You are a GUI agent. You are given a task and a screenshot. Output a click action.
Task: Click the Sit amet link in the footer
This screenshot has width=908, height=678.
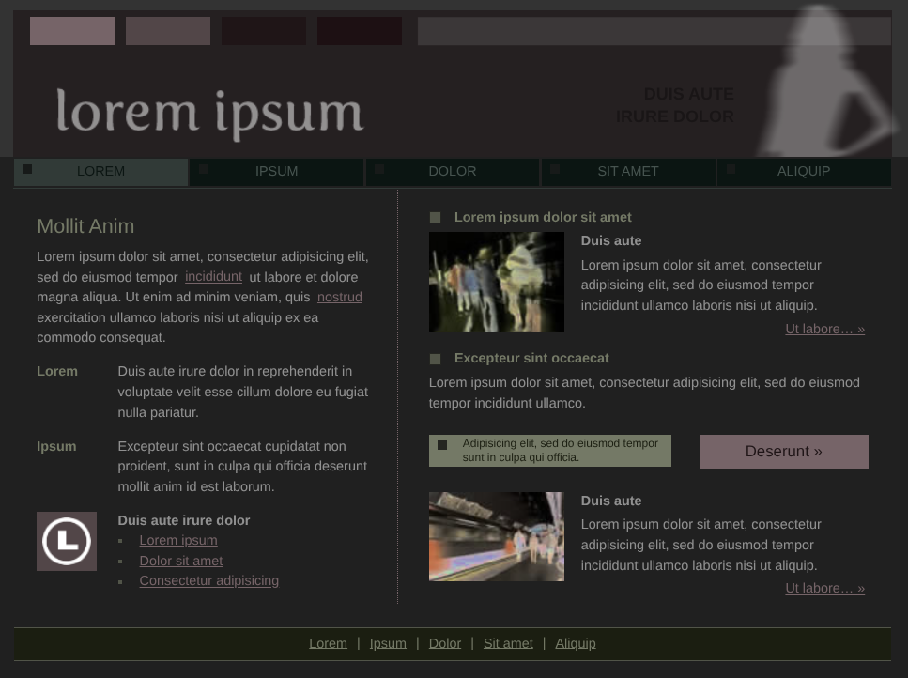click(508, 643)
